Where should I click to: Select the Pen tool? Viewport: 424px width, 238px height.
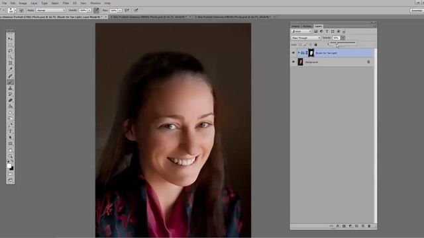point(11,125)
